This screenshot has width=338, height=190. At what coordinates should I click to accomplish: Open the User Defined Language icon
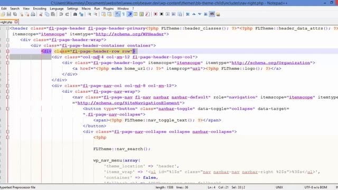point(136,14)
